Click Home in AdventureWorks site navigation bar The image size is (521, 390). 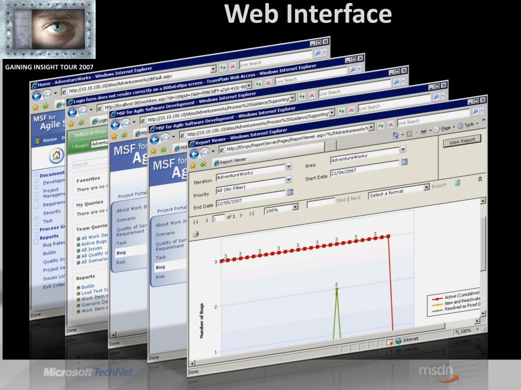(50, 140)
